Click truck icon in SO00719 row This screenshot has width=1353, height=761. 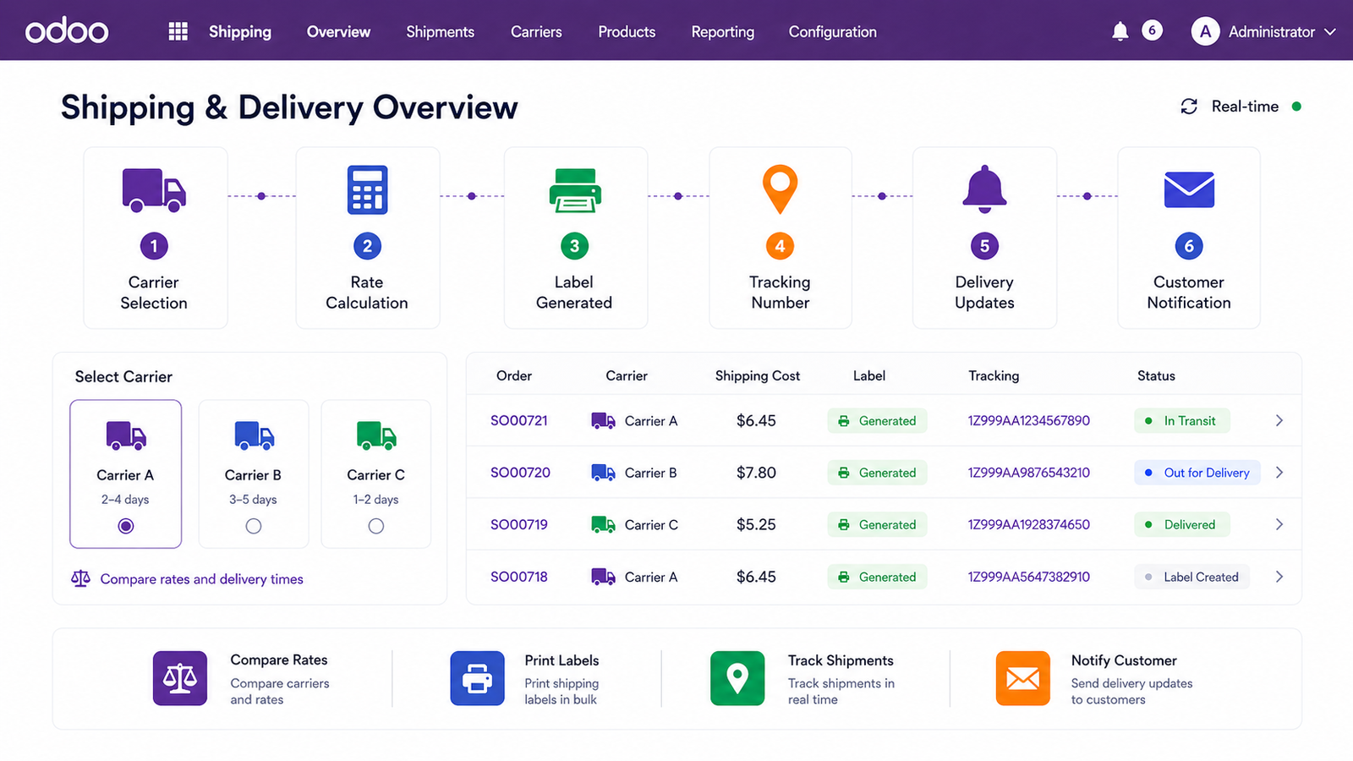coord(603,525)
